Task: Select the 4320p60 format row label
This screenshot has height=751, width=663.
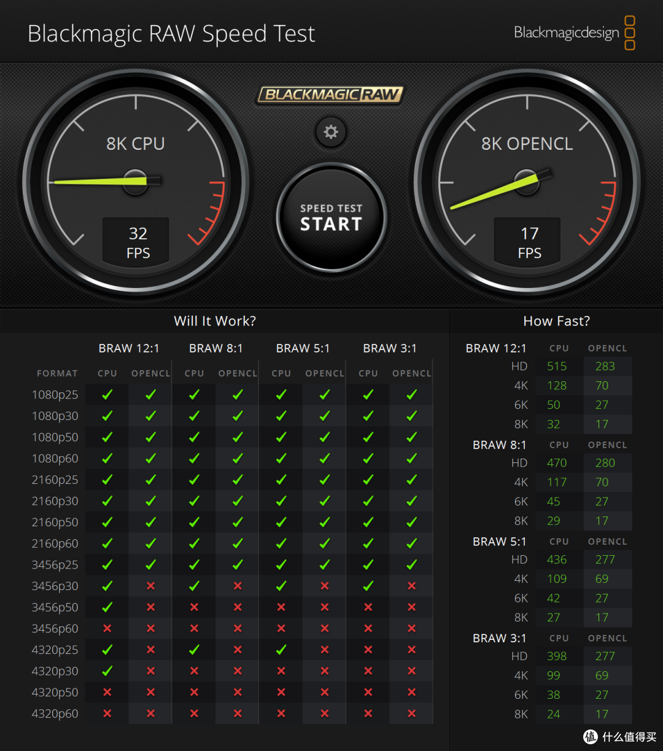Action: point(55,714)
